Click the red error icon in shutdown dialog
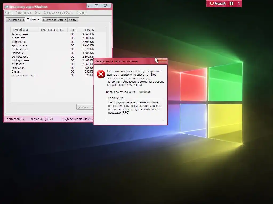 tap(101, 74)
